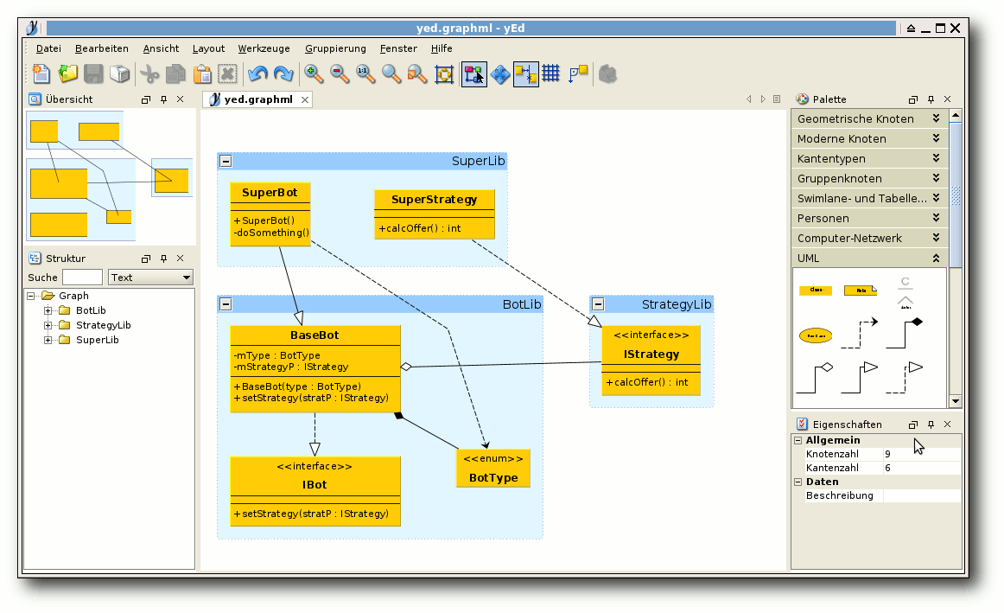Screen dimensions: 1004x613
Task: Zoom out with the minus magnifier
Action: pos(340,74)
